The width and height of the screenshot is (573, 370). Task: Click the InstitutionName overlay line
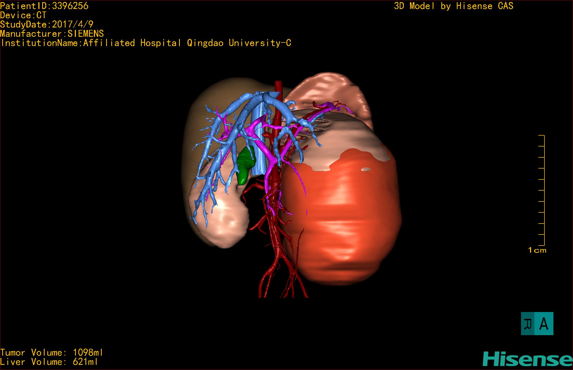[146, 43]
